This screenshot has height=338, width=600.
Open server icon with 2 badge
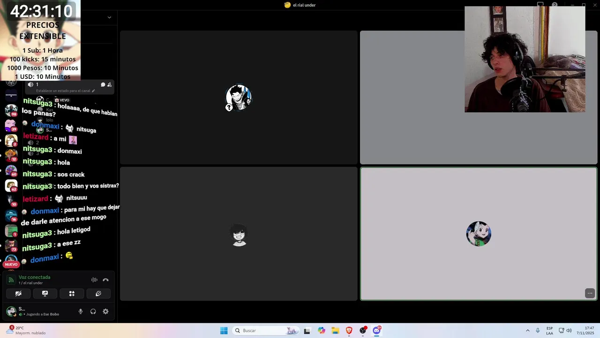pyautogui.click(x=11, y=140)
